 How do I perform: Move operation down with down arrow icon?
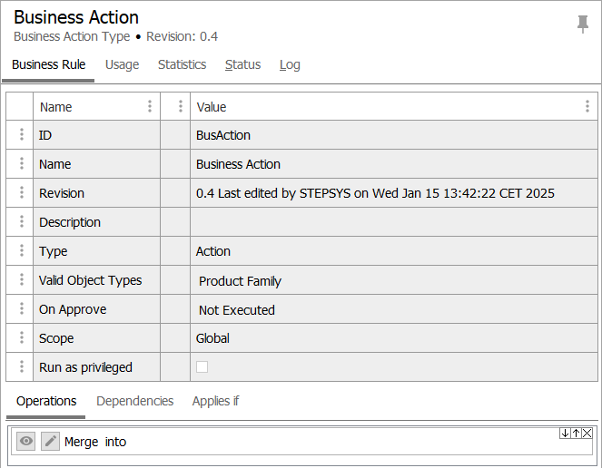[x=565, y=434]
